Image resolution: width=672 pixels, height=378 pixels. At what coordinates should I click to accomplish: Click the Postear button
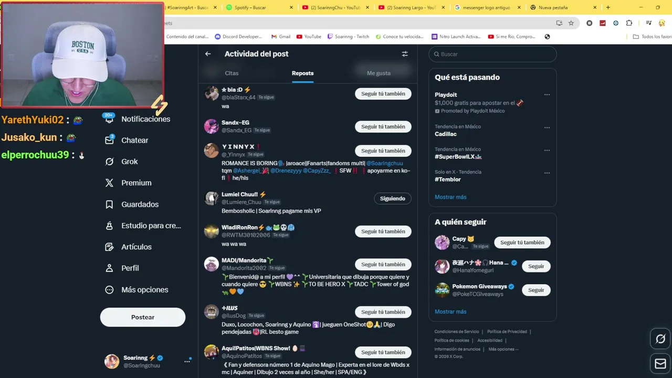pos(143,317)
